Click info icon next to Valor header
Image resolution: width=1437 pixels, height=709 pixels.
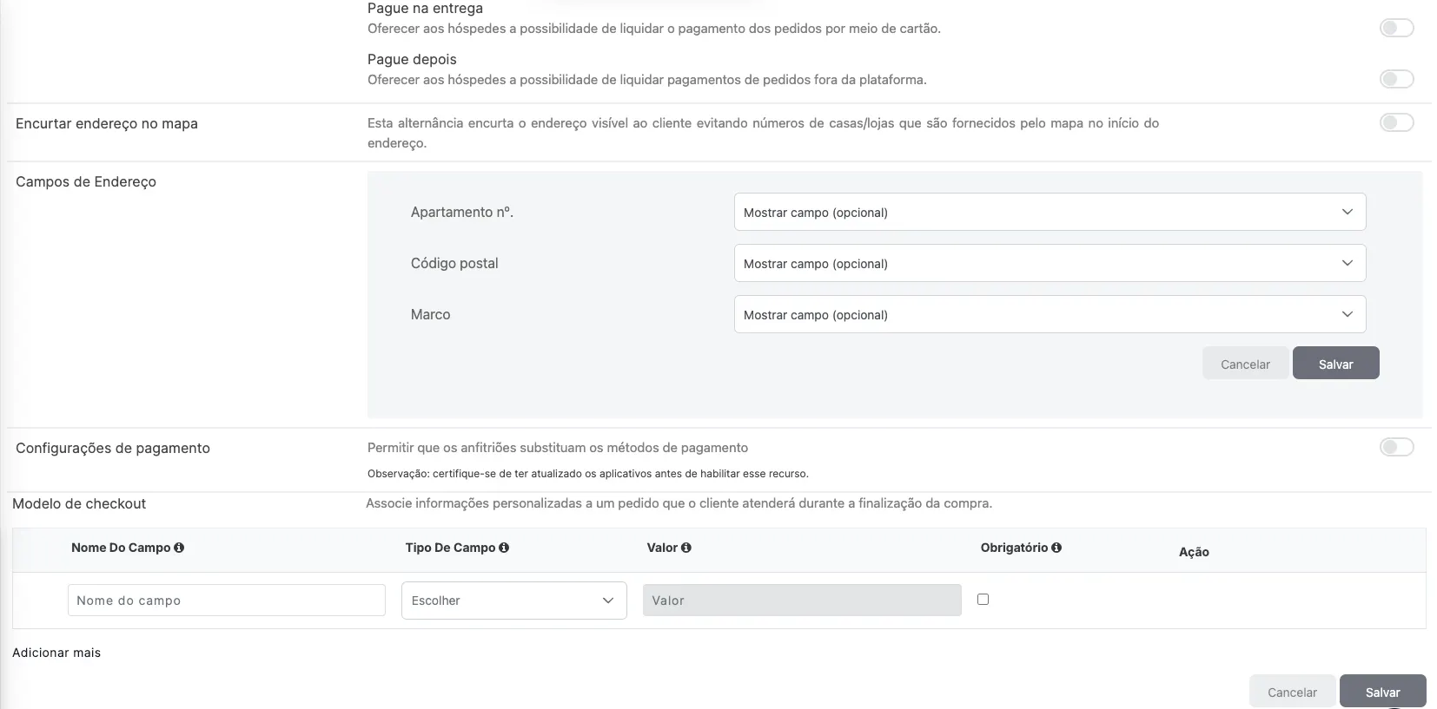(x=686, y=548)
